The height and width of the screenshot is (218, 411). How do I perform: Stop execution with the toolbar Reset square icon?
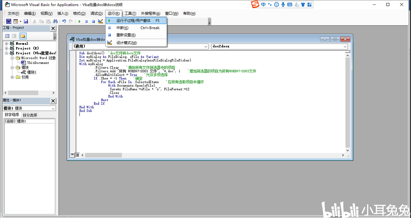[x=93, y=21]
